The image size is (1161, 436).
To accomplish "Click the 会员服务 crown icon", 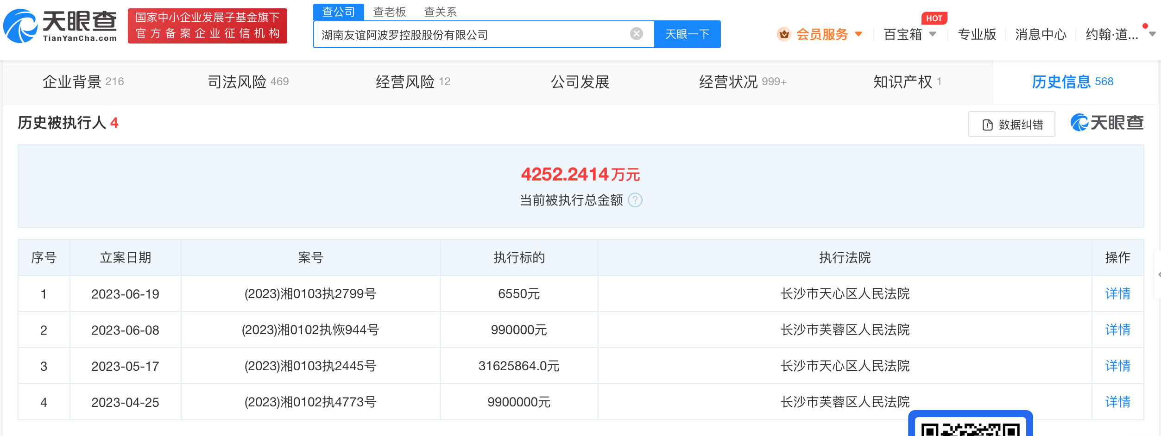I will (x=784, y=34).
